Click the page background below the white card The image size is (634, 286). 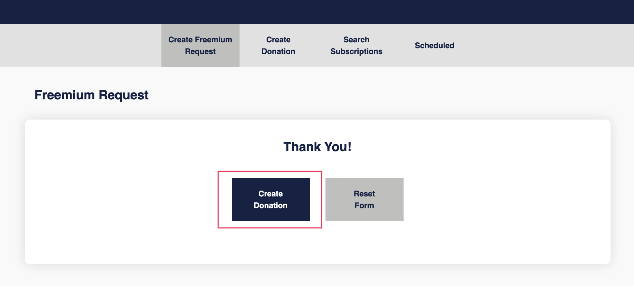pyautogui.click(x=317, y=276)
